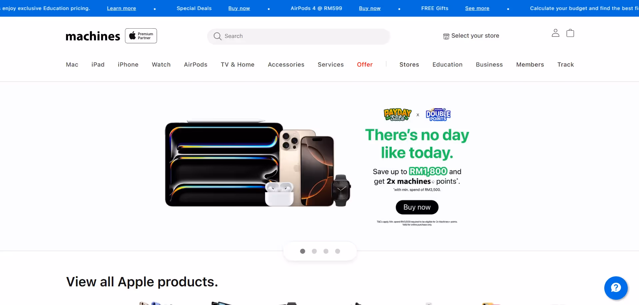Follow the Learn more Education pricing link
Screen dimensions: 639x305
click(x=121, y=8)
